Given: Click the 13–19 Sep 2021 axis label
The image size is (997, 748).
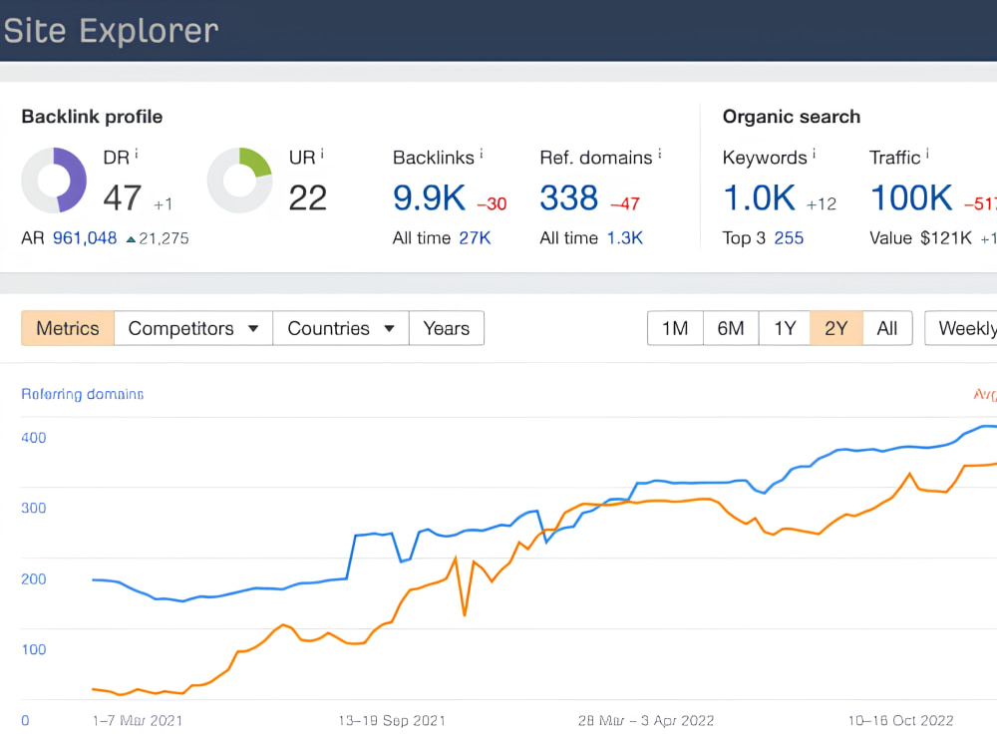Looking at the screenshot, I should [392, 721].
